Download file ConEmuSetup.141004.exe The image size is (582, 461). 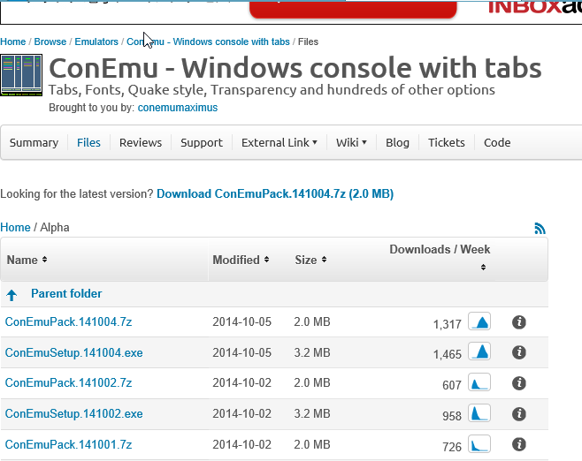coord(74,352)
